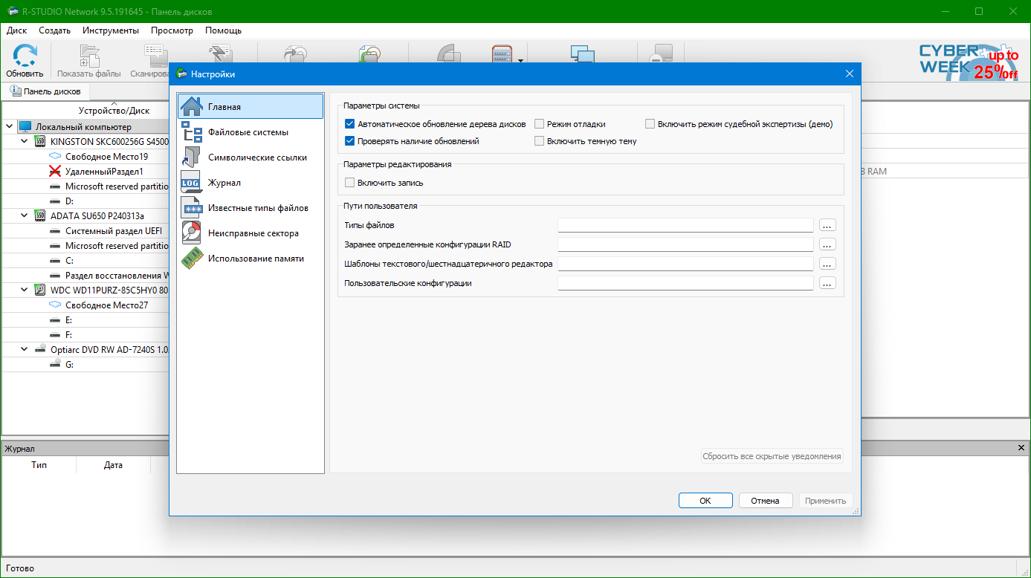The width and height of the screenshot is (1031, 578).
Task: Open the Инструменты menu
Action: [111, 30]
